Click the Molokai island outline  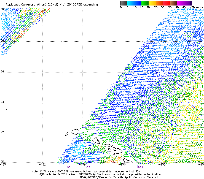coord(109,145)
